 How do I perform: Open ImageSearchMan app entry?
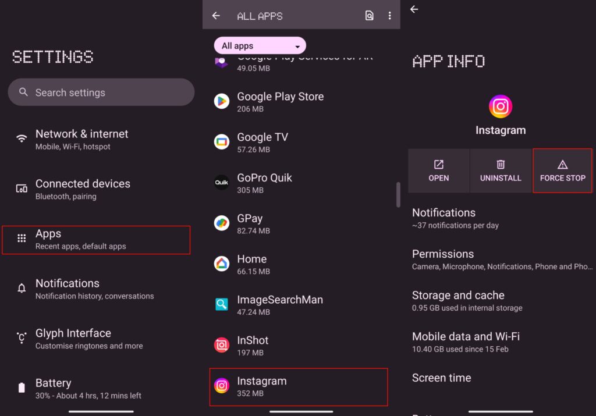(x=301, y=305)
